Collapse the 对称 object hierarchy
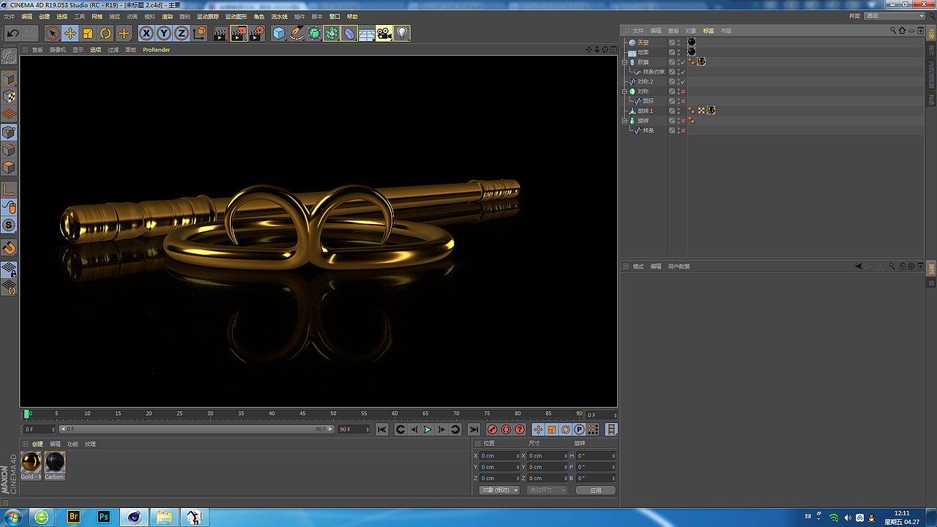Viewport: 937px width, 527px height. click(624, 91)
